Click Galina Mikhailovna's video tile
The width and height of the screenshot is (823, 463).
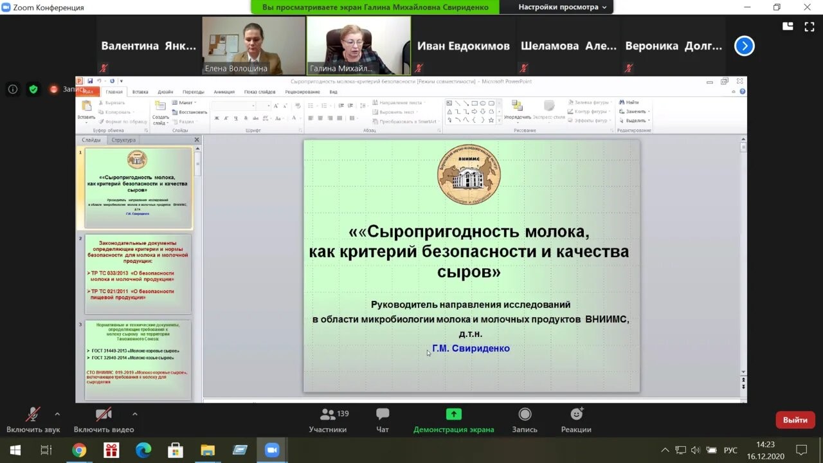point(358,46)
